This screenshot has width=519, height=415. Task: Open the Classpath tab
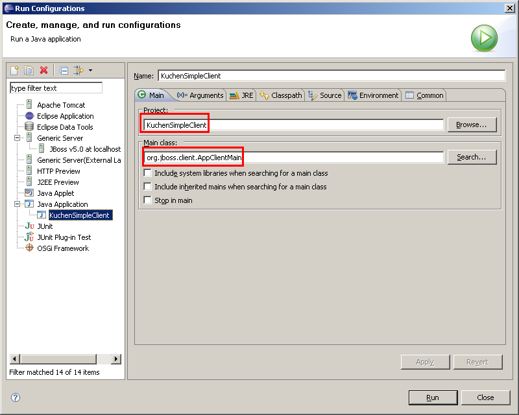point(281,95)
